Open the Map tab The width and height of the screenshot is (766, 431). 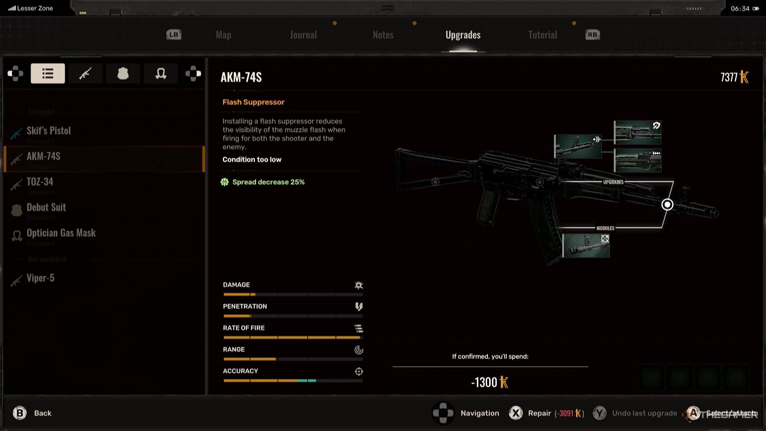223,34
